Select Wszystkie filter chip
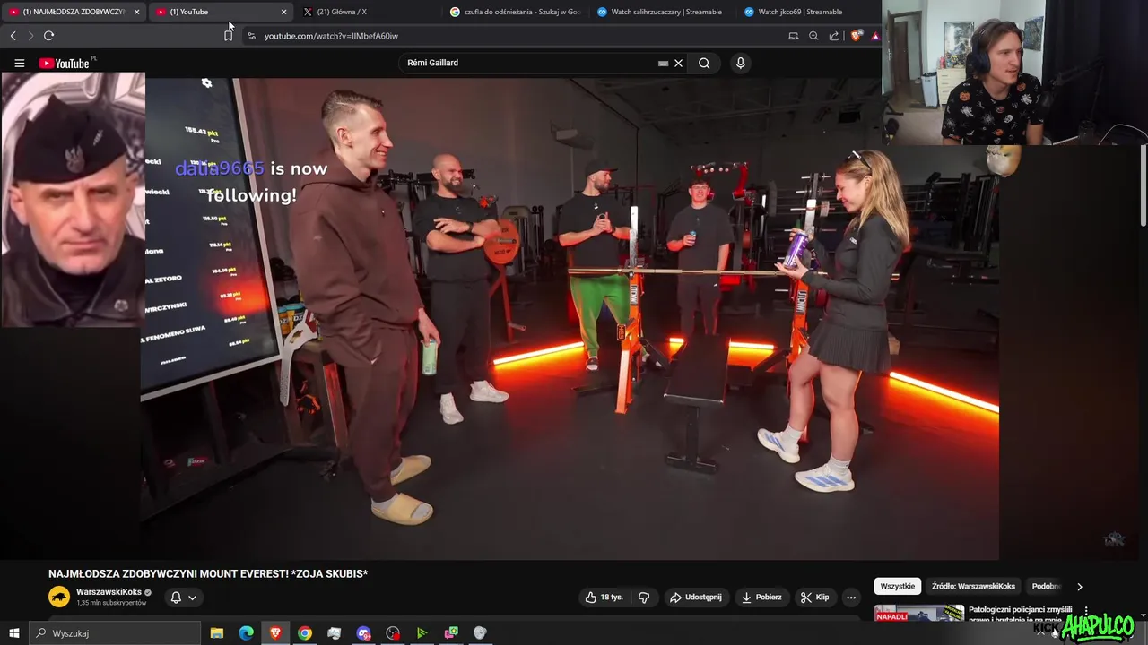The width and height of the screenshot is (1148, 645). [898, 587]
